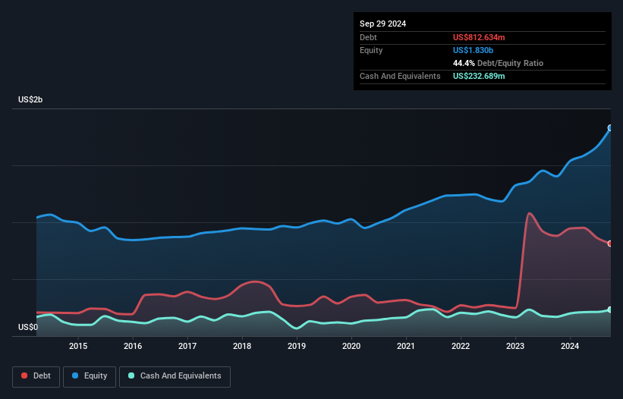This screenshot has width=623, height=399.
Task: Click the Sep 29 2024 tooltip date
Action: [382, 24]
